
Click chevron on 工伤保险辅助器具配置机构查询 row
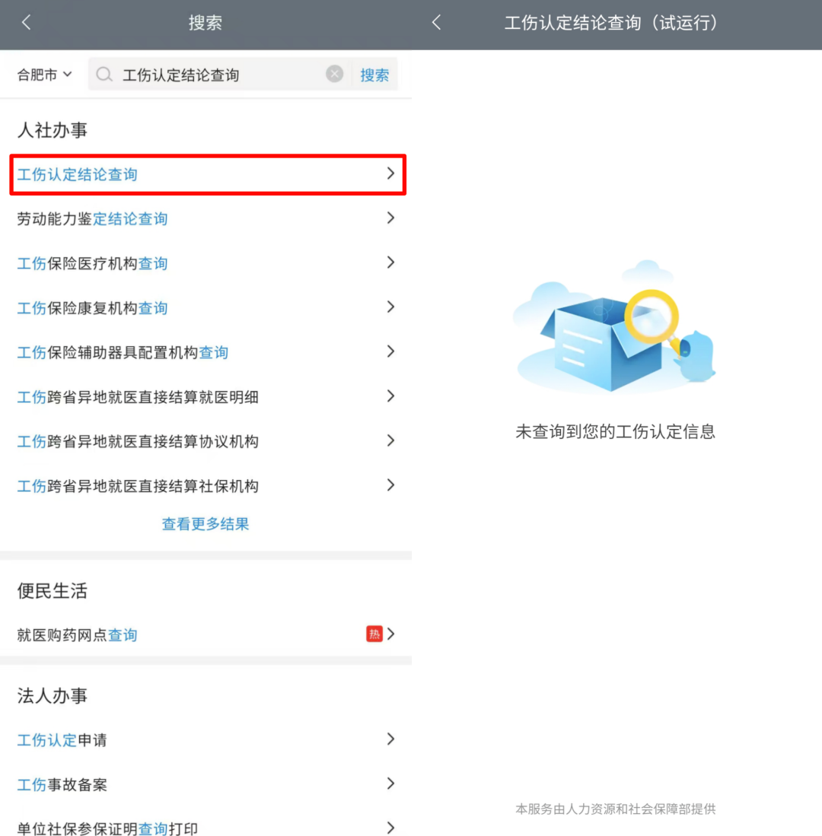(x=390, y=351)
